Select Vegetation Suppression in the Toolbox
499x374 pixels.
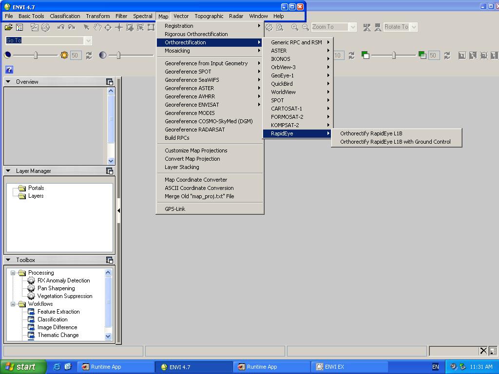pyautogui.click(x=65, y=296)
